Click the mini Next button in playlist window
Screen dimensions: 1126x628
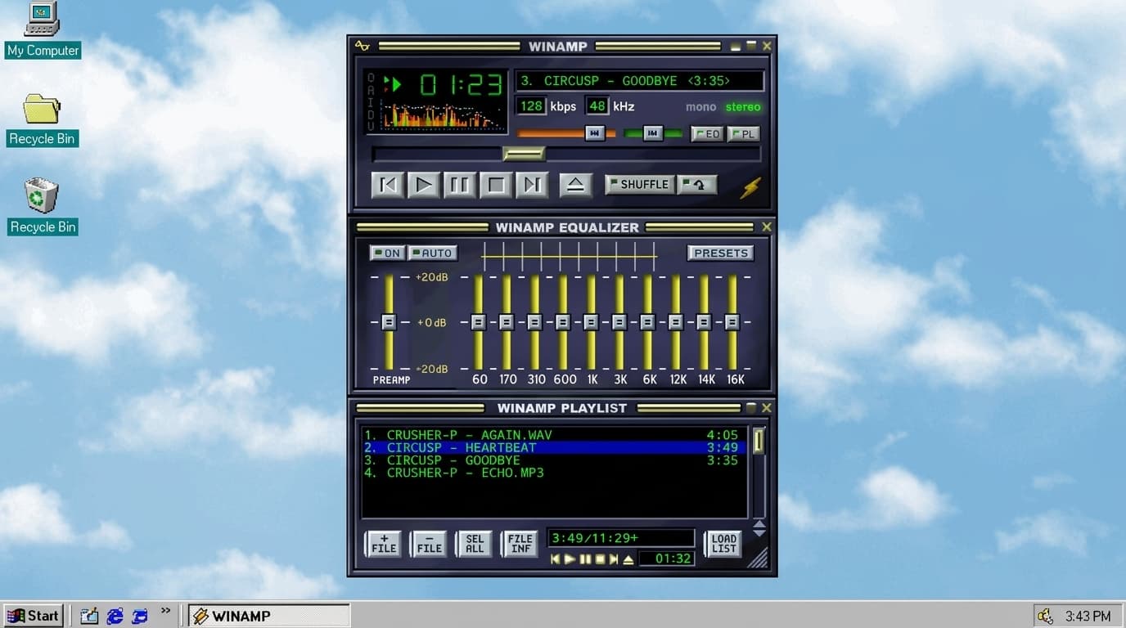[614, 559]
